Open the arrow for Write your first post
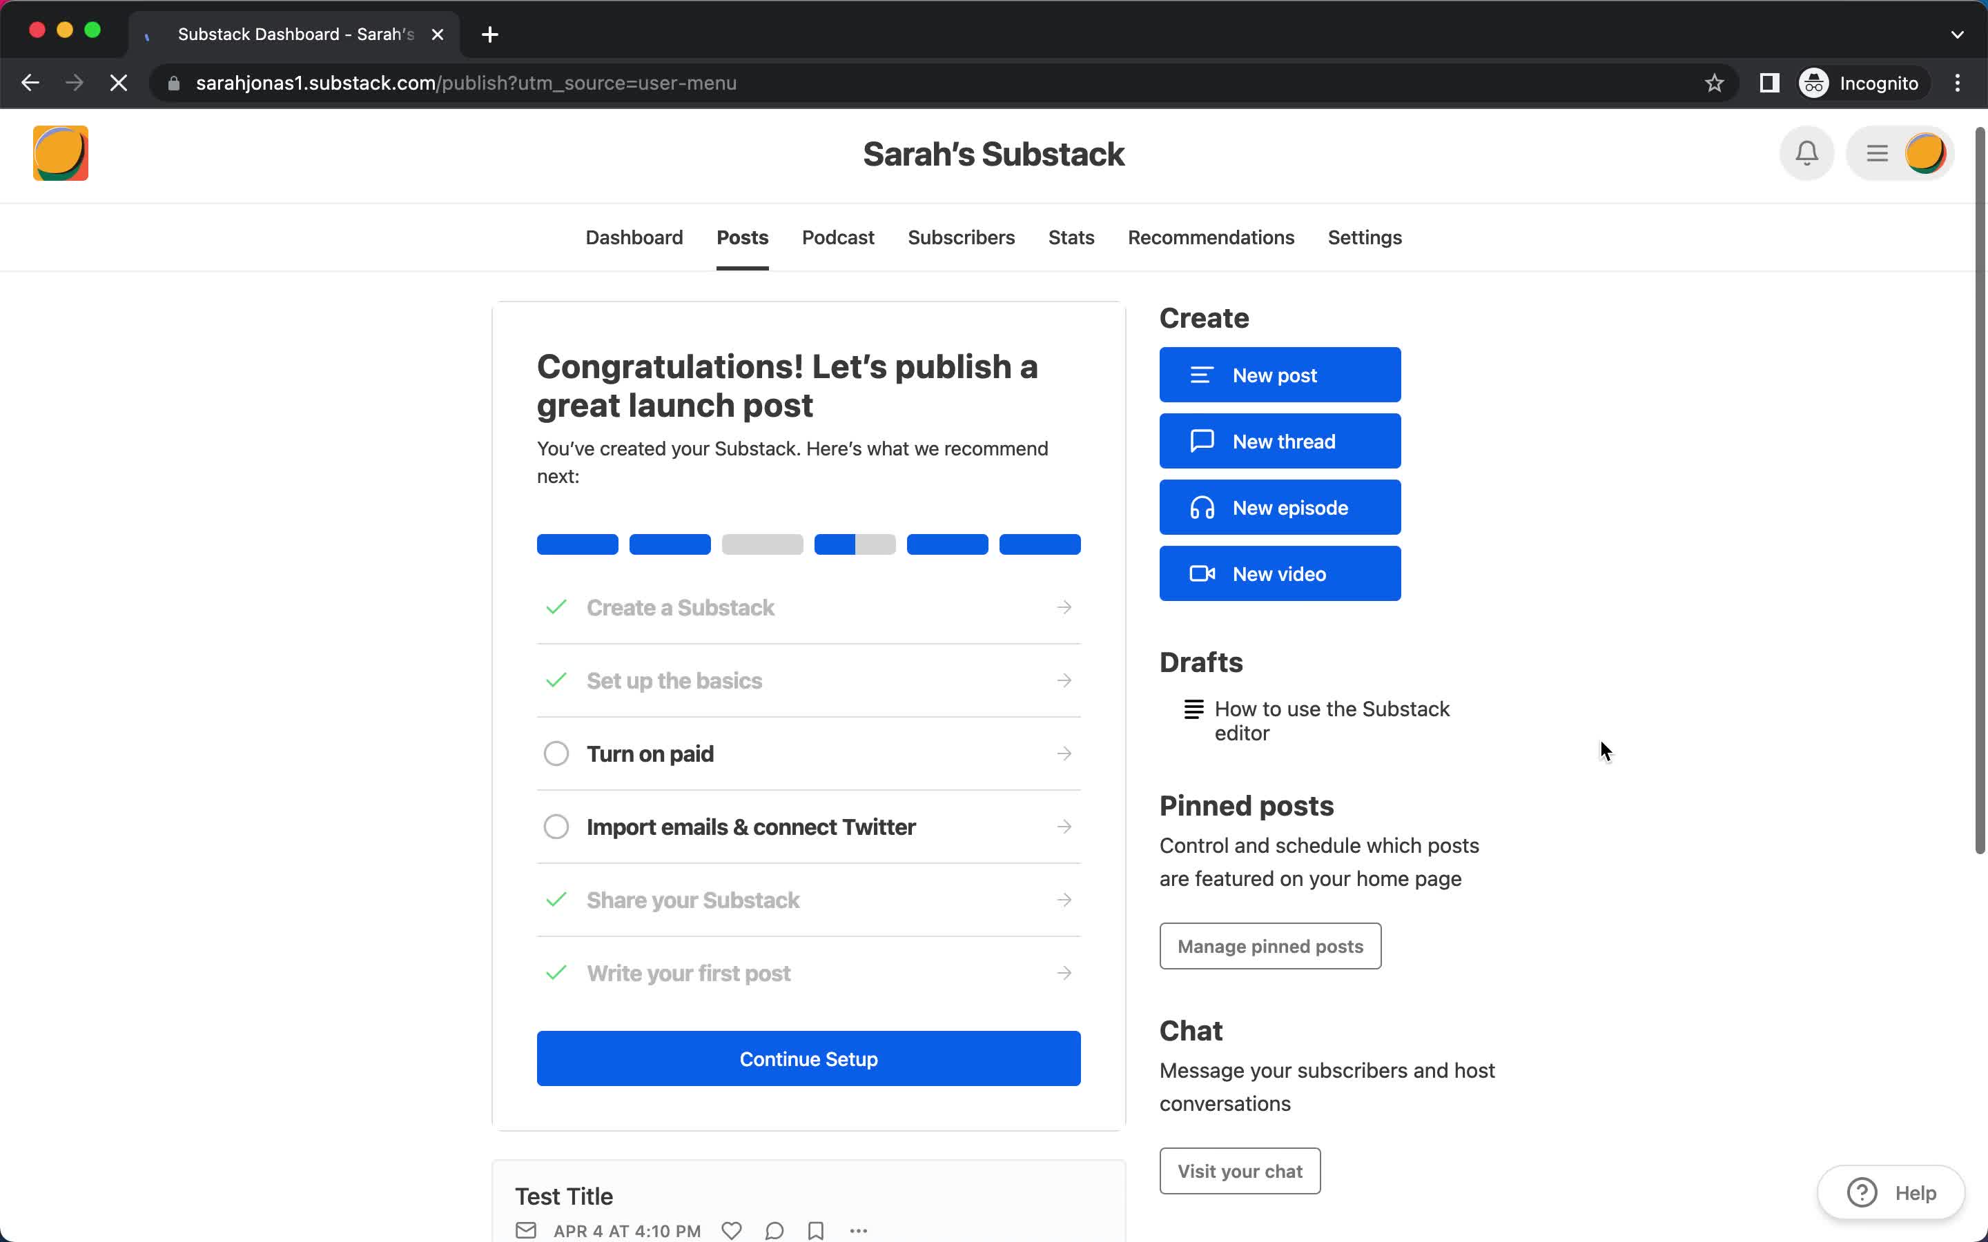The width and height of the screenshot is (1988, 1242). click(1064, 973)
